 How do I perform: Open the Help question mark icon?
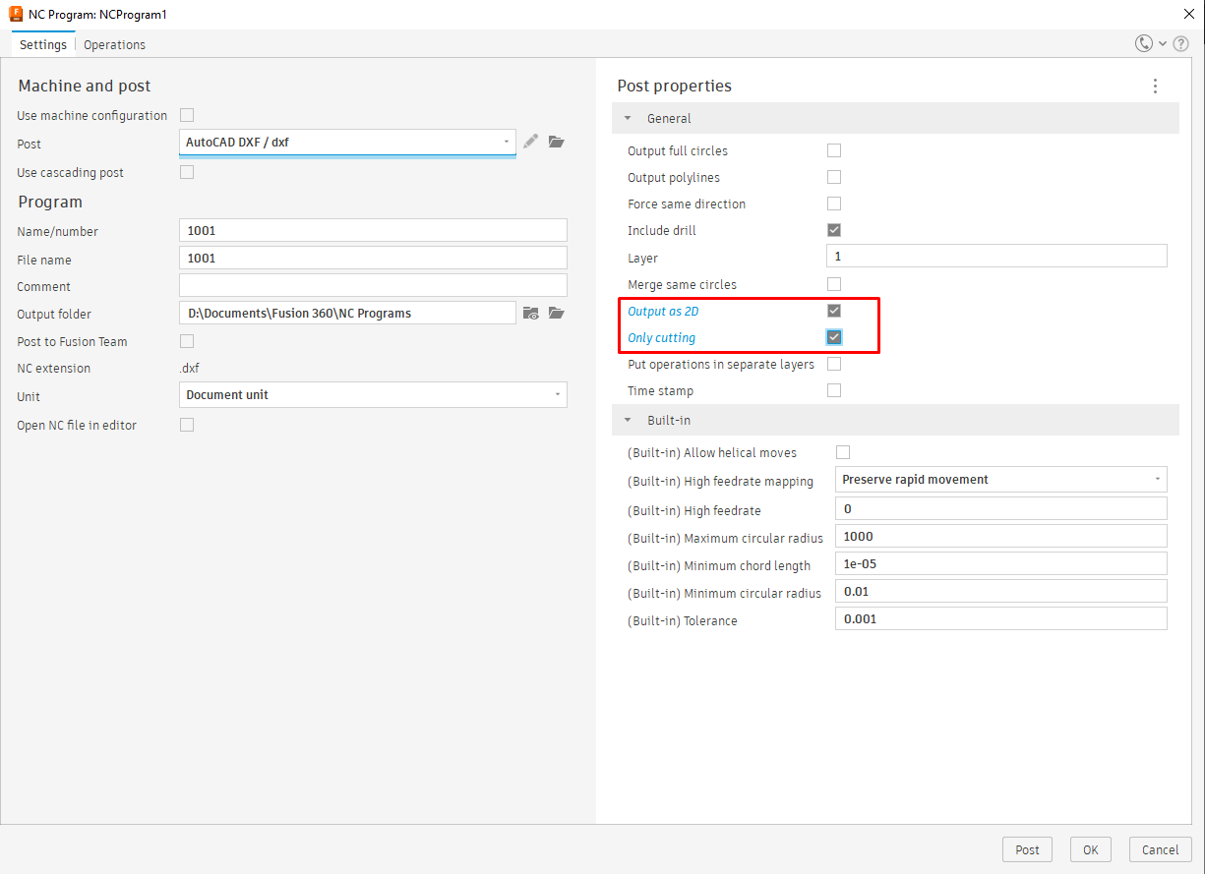pos(1180,43)
